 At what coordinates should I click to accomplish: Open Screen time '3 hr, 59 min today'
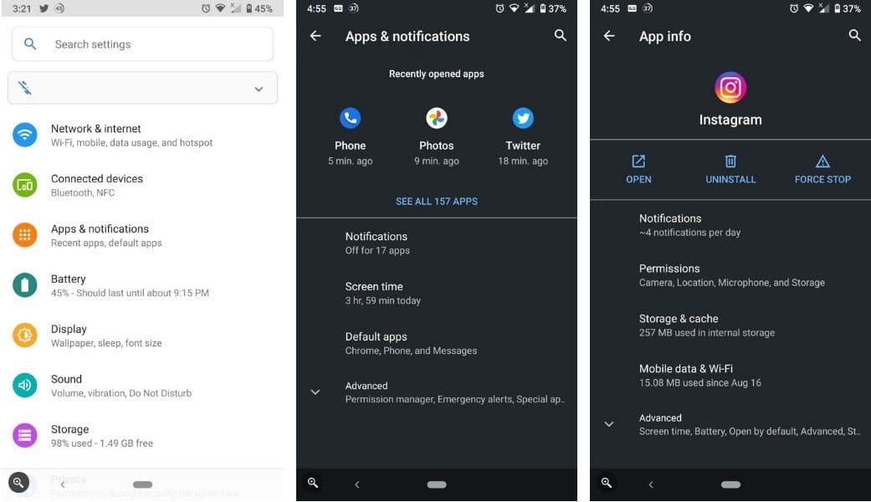[x=437, y=293]
